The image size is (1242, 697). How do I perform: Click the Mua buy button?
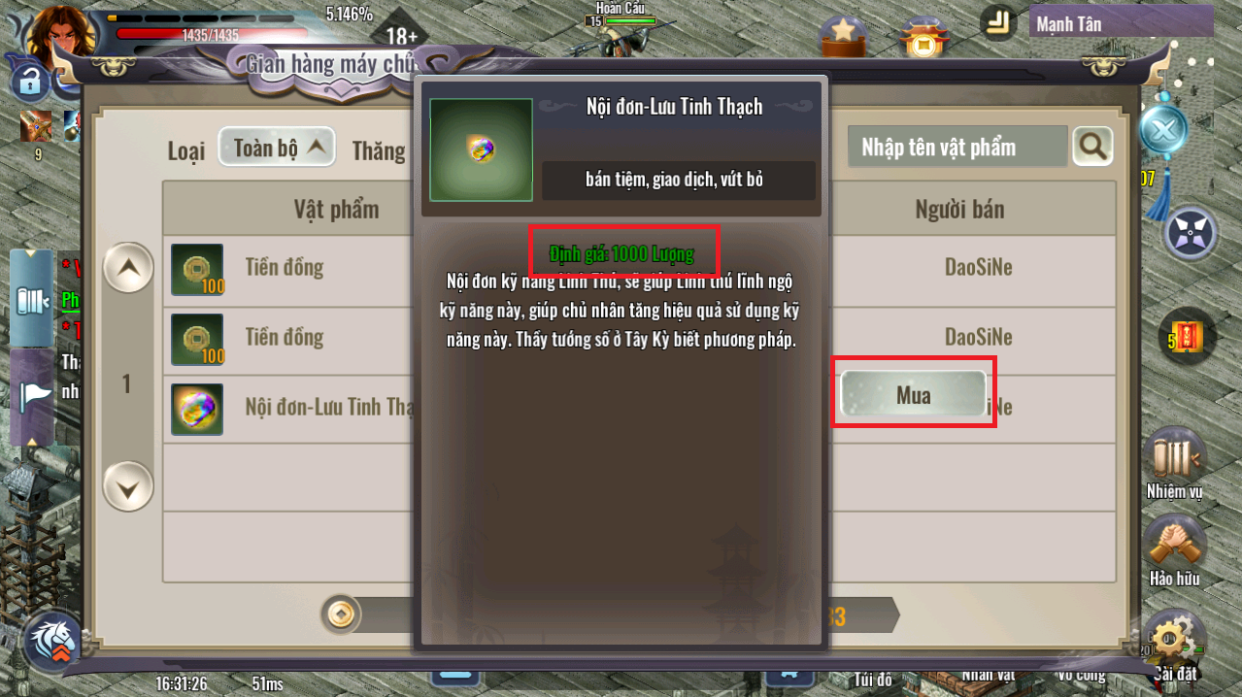coord(914,394)
